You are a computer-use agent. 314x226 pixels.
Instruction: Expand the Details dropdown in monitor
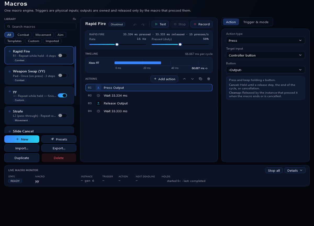(x=295, y=170)
